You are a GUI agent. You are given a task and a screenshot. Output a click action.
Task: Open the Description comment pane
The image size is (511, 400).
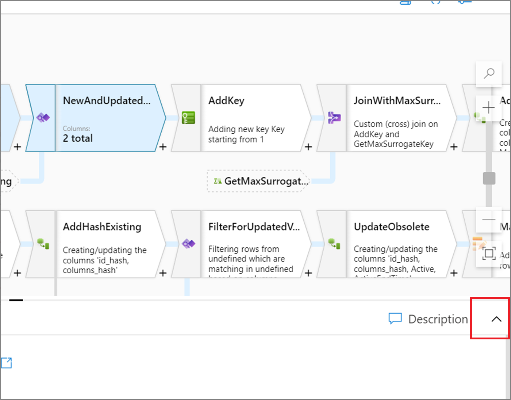[429, 319]
